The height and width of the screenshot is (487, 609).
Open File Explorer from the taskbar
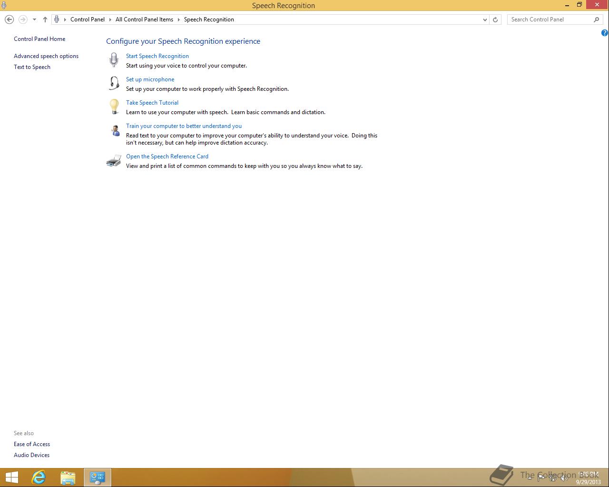68,477
